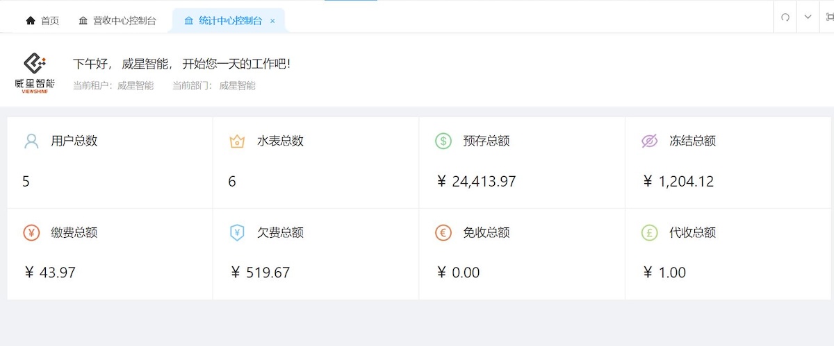This screenshot has height=346, width=834.
Task: Refresh the page using the reload icon
Action: [785, 17]
